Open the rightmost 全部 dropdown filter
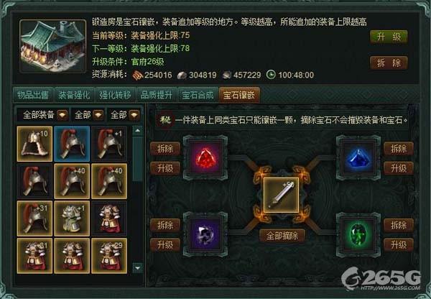Viewport: 431px width, 299px height. tap(124, 115)
